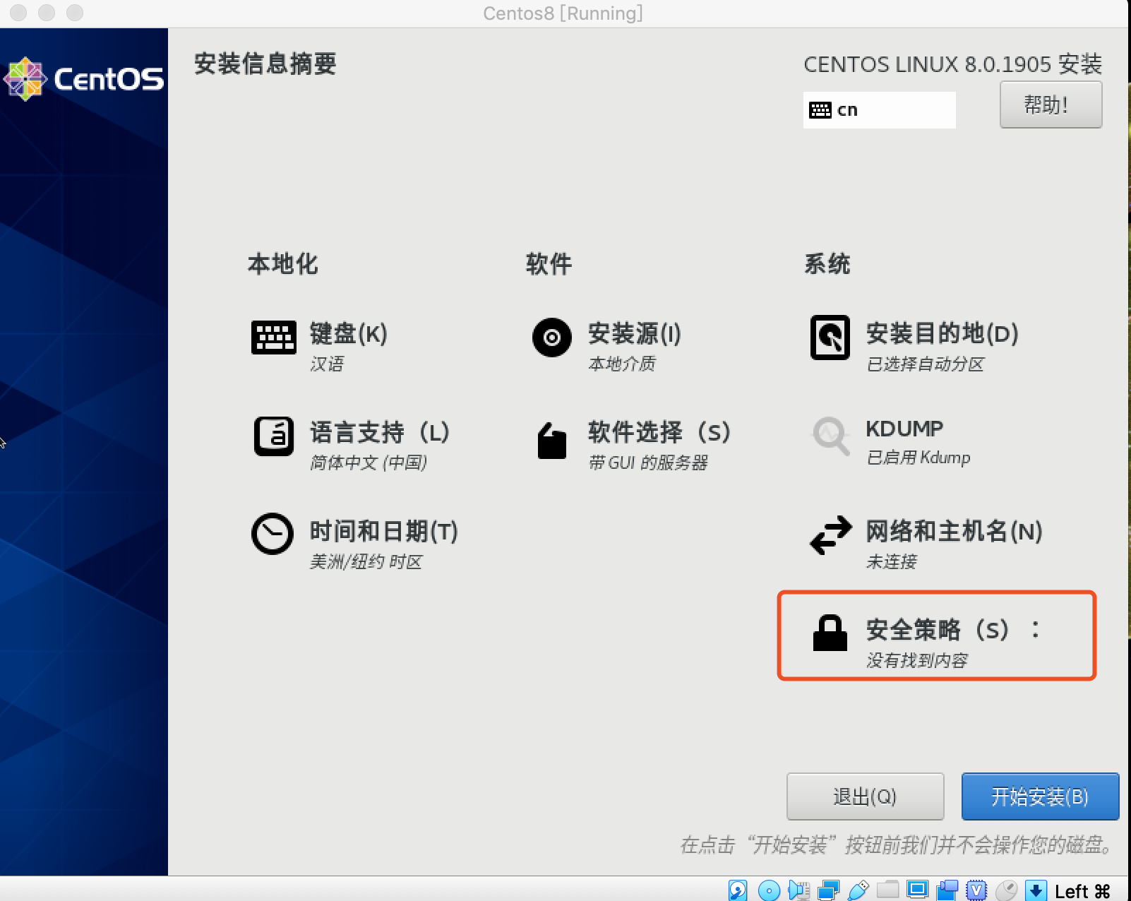Open the KDUMP title link
1131x901 pixels.
coord(904,429)
